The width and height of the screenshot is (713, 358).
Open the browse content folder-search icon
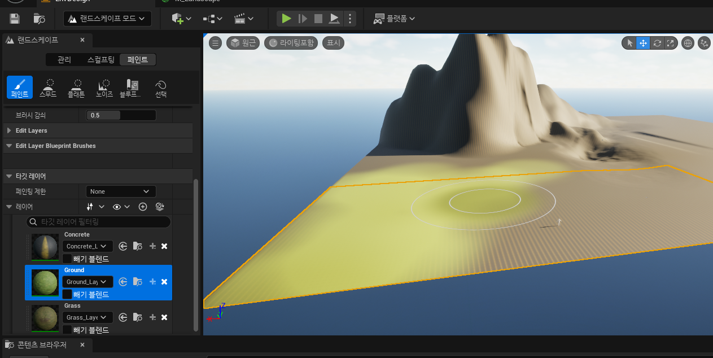[39, 19]
